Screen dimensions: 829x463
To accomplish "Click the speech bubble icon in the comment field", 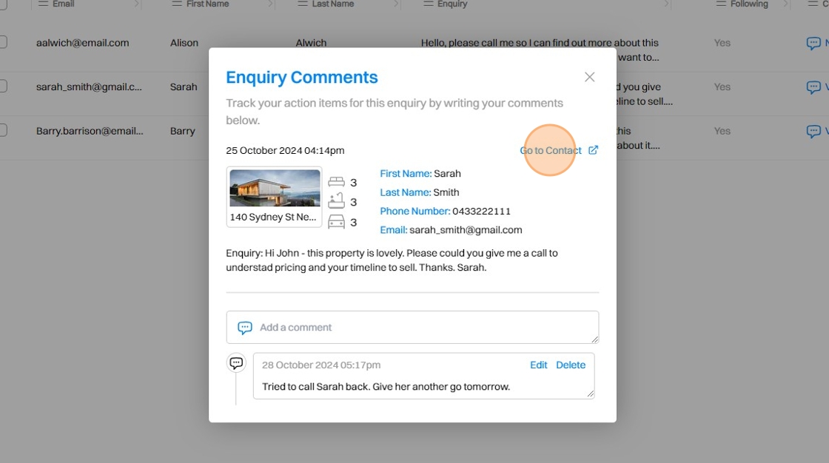I will tap(244, 328).
